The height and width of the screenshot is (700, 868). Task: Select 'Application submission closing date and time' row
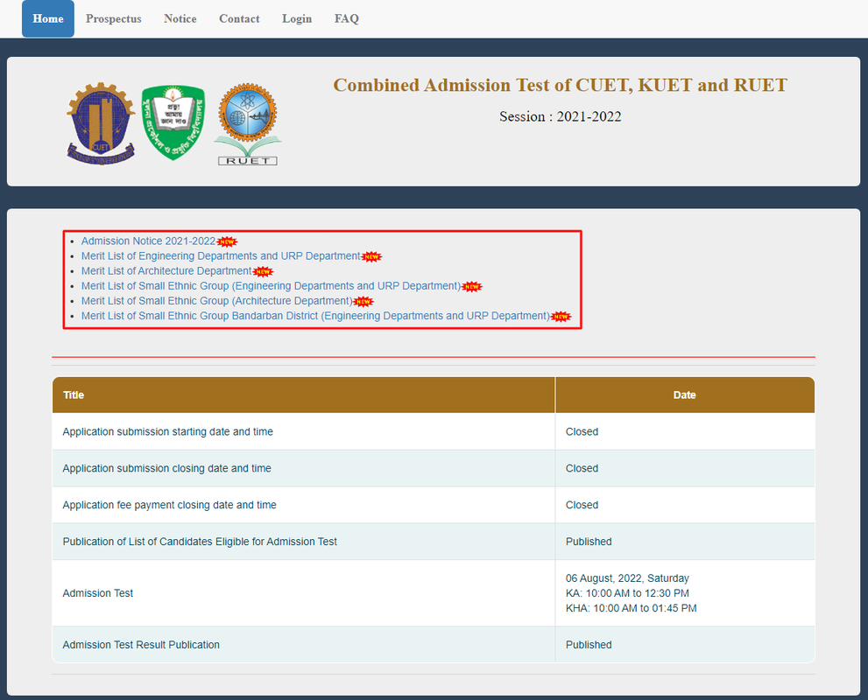point(434,468)
